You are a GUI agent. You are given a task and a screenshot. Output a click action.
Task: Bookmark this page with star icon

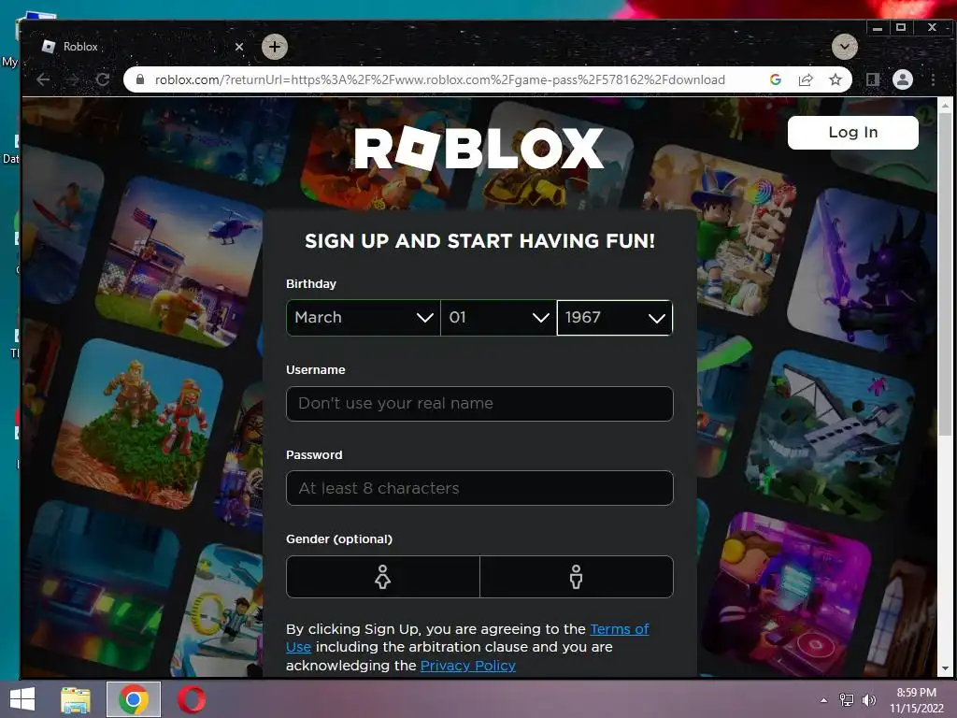835,79
